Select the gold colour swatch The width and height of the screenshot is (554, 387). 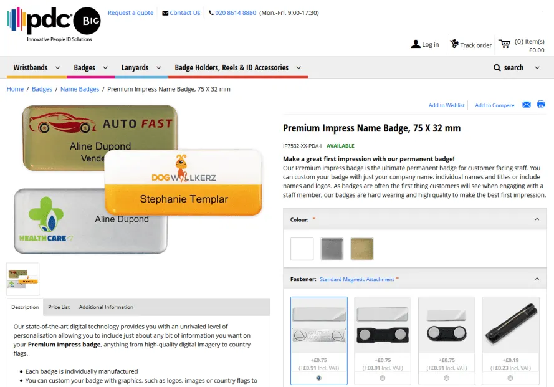[x=362, y=249]
